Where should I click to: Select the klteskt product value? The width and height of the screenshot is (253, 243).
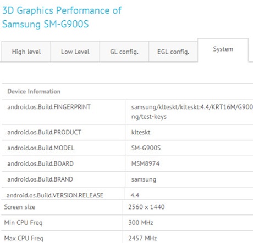(141, 132)
